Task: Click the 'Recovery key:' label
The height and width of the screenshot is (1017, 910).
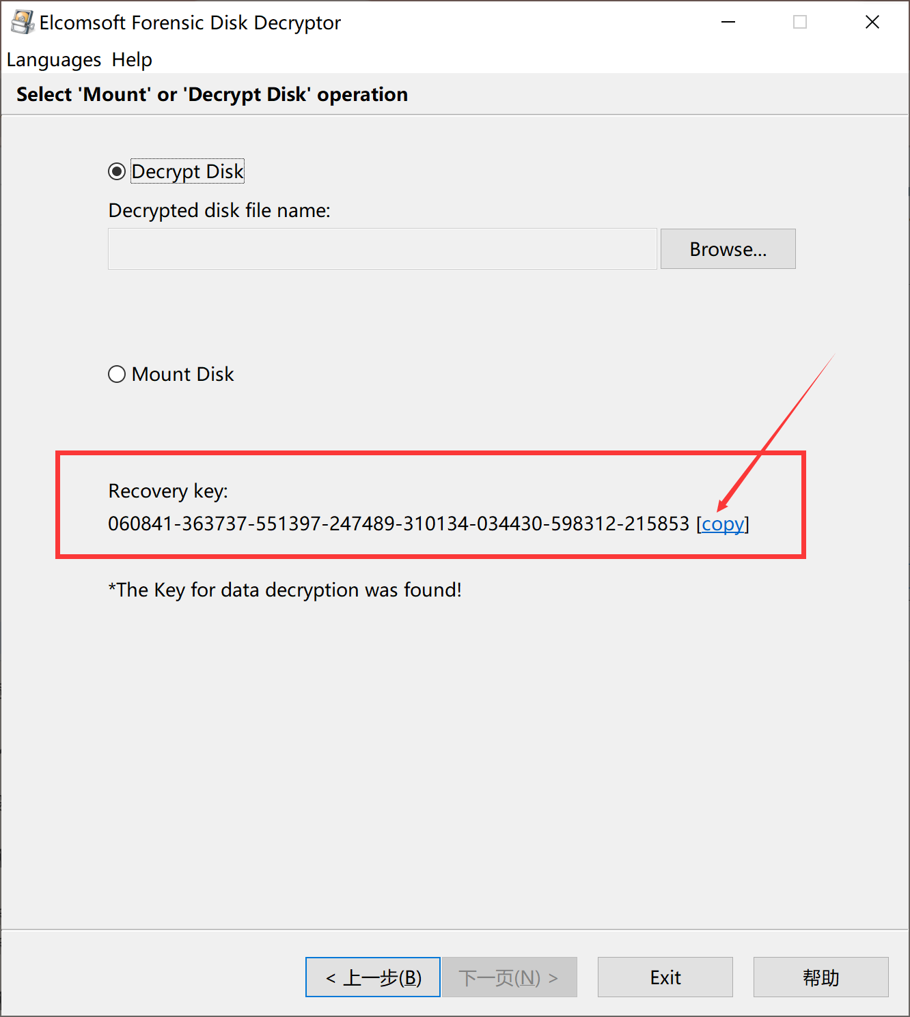Action: click(x=168, y=491)
